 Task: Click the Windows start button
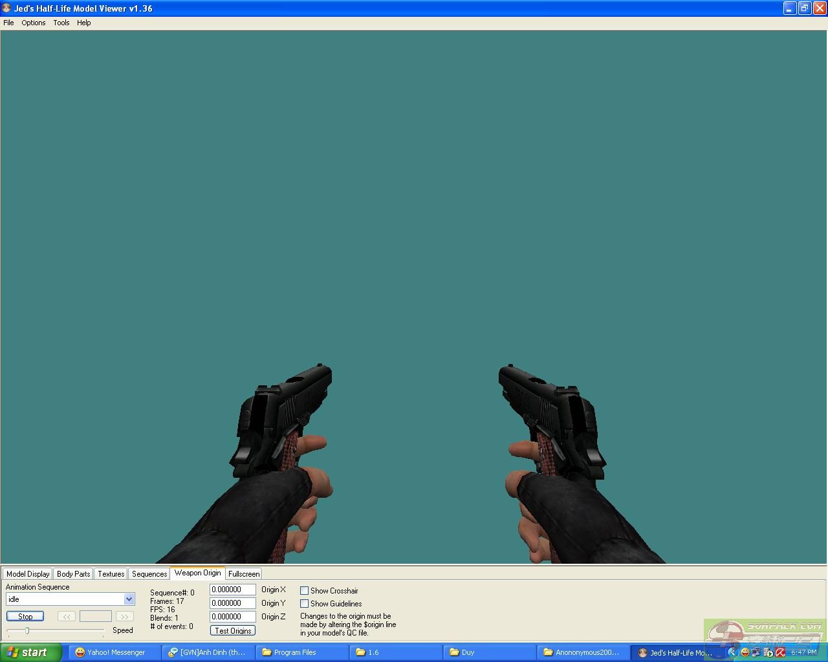click(30, 652)
